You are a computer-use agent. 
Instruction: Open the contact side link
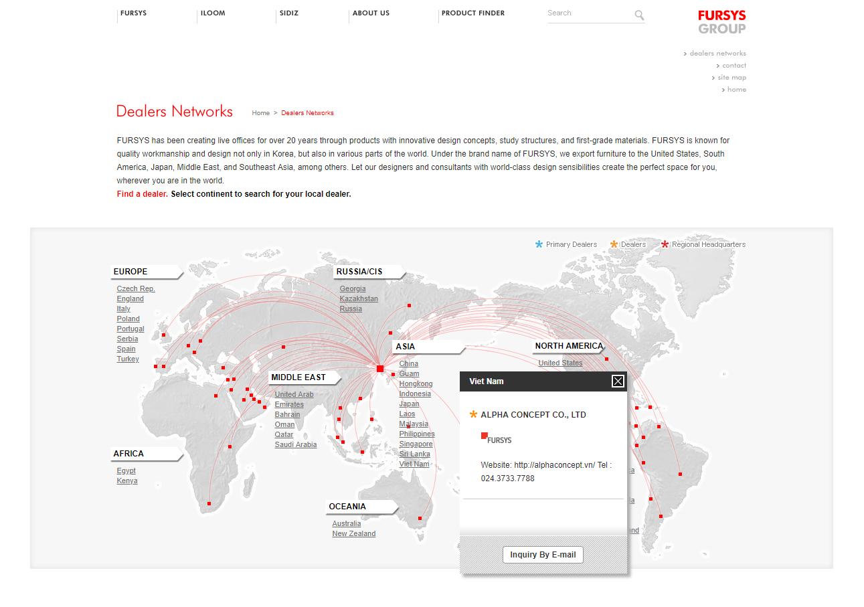pyautogui.click(x=734, y=66)
